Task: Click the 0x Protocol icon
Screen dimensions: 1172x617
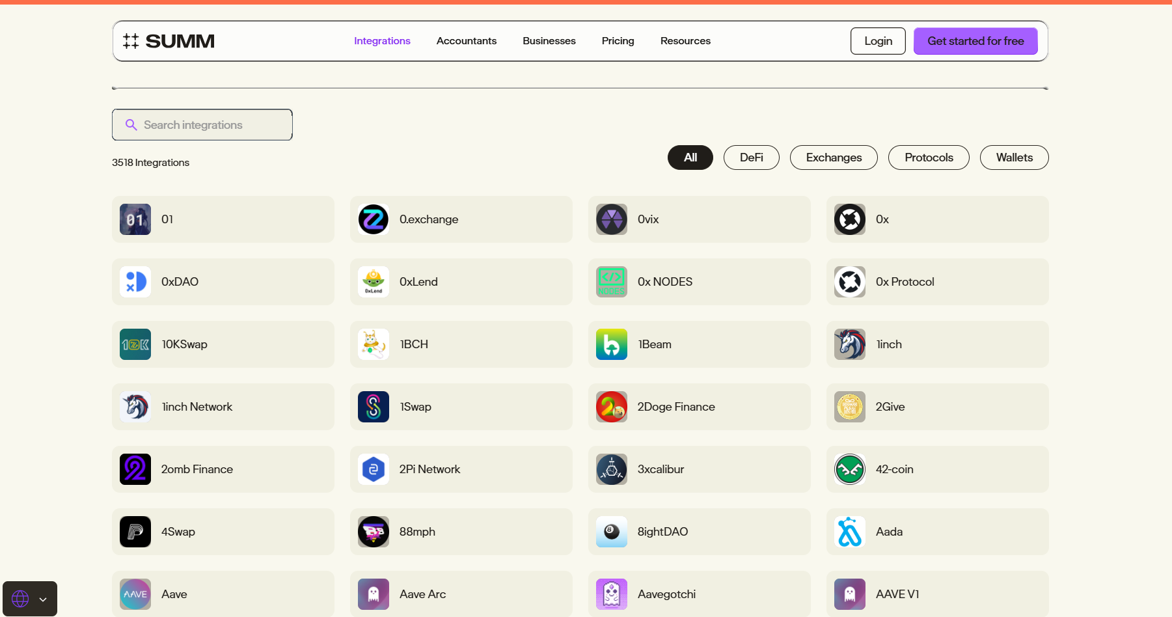Action: [x=850, y=282]
